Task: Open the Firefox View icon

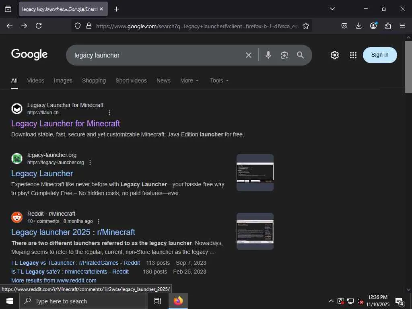Action: [x=8, y=9]
